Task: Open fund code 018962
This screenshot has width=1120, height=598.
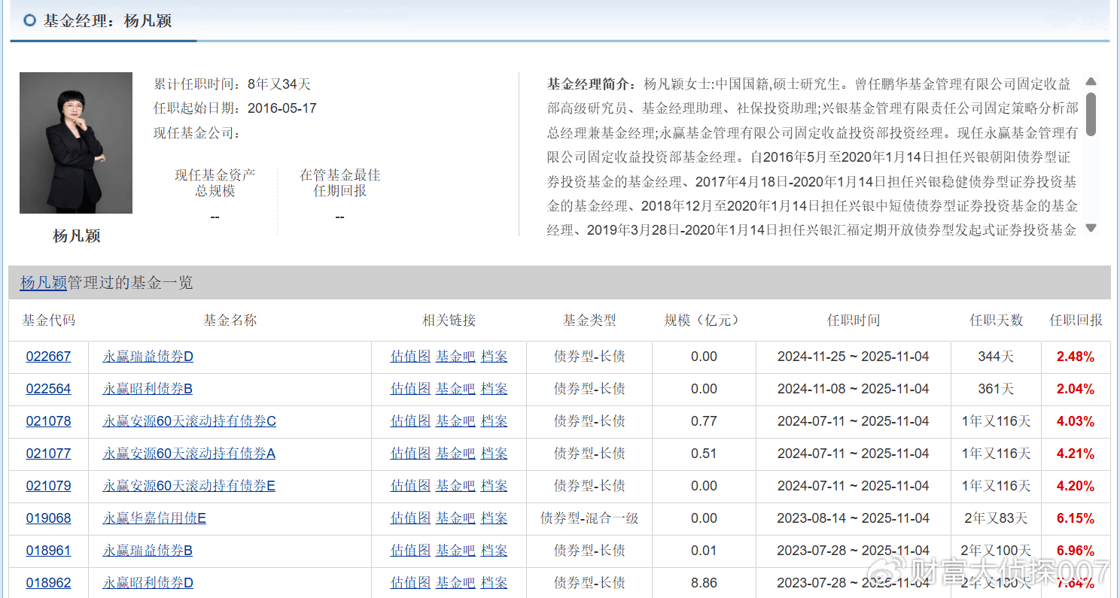Action: (48, 583)
